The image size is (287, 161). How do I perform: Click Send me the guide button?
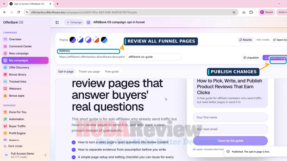click(230, 141)
